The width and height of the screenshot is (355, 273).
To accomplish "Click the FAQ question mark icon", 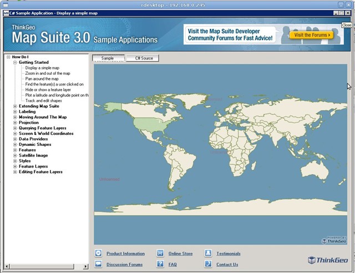I will 160,264.
